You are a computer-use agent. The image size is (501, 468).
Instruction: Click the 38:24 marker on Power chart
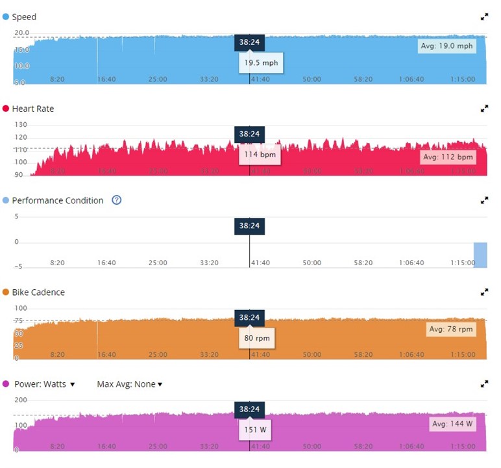pos(250,409)
